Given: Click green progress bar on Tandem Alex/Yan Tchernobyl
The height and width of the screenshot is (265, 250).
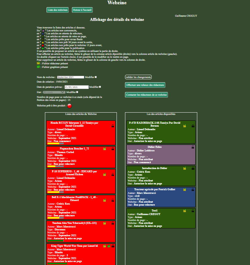Looking at the screenshot, I should click(x=56, y=241).
